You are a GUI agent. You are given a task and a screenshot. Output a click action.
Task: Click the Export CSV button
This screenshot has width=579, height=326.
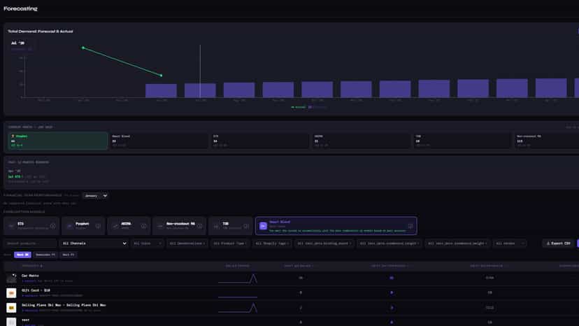(559, 243)
